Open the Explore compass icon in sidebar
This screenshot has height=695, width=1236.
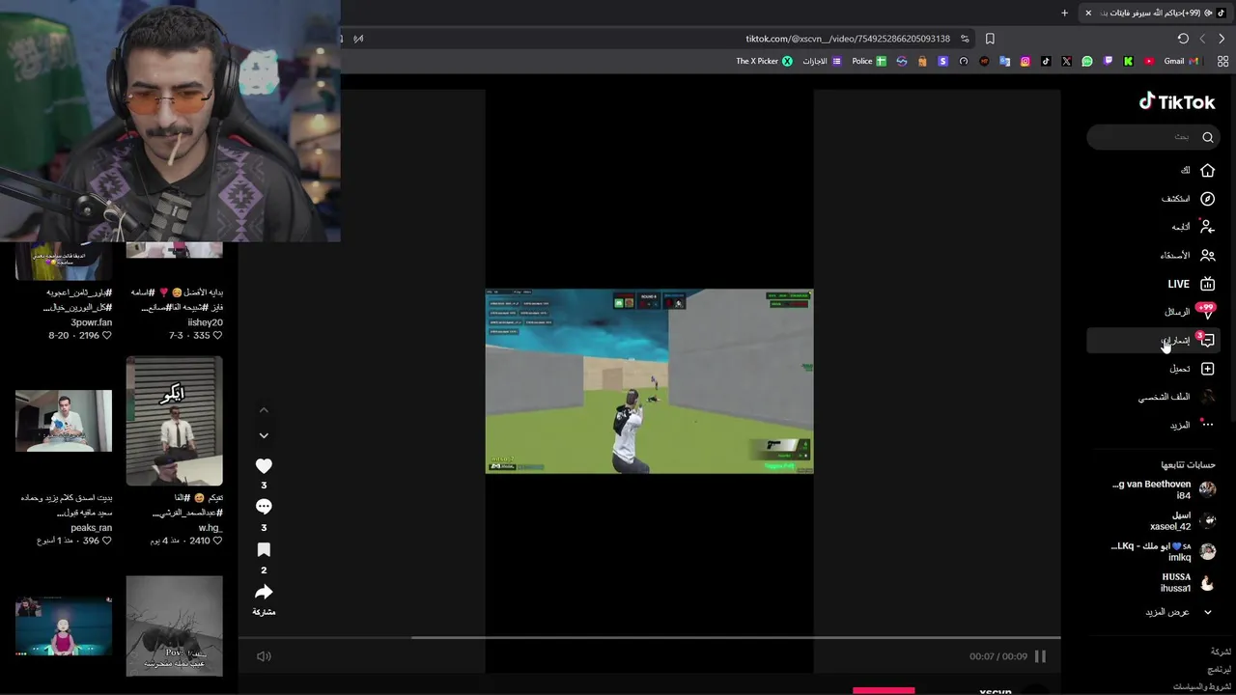[x=1207, y=199]
